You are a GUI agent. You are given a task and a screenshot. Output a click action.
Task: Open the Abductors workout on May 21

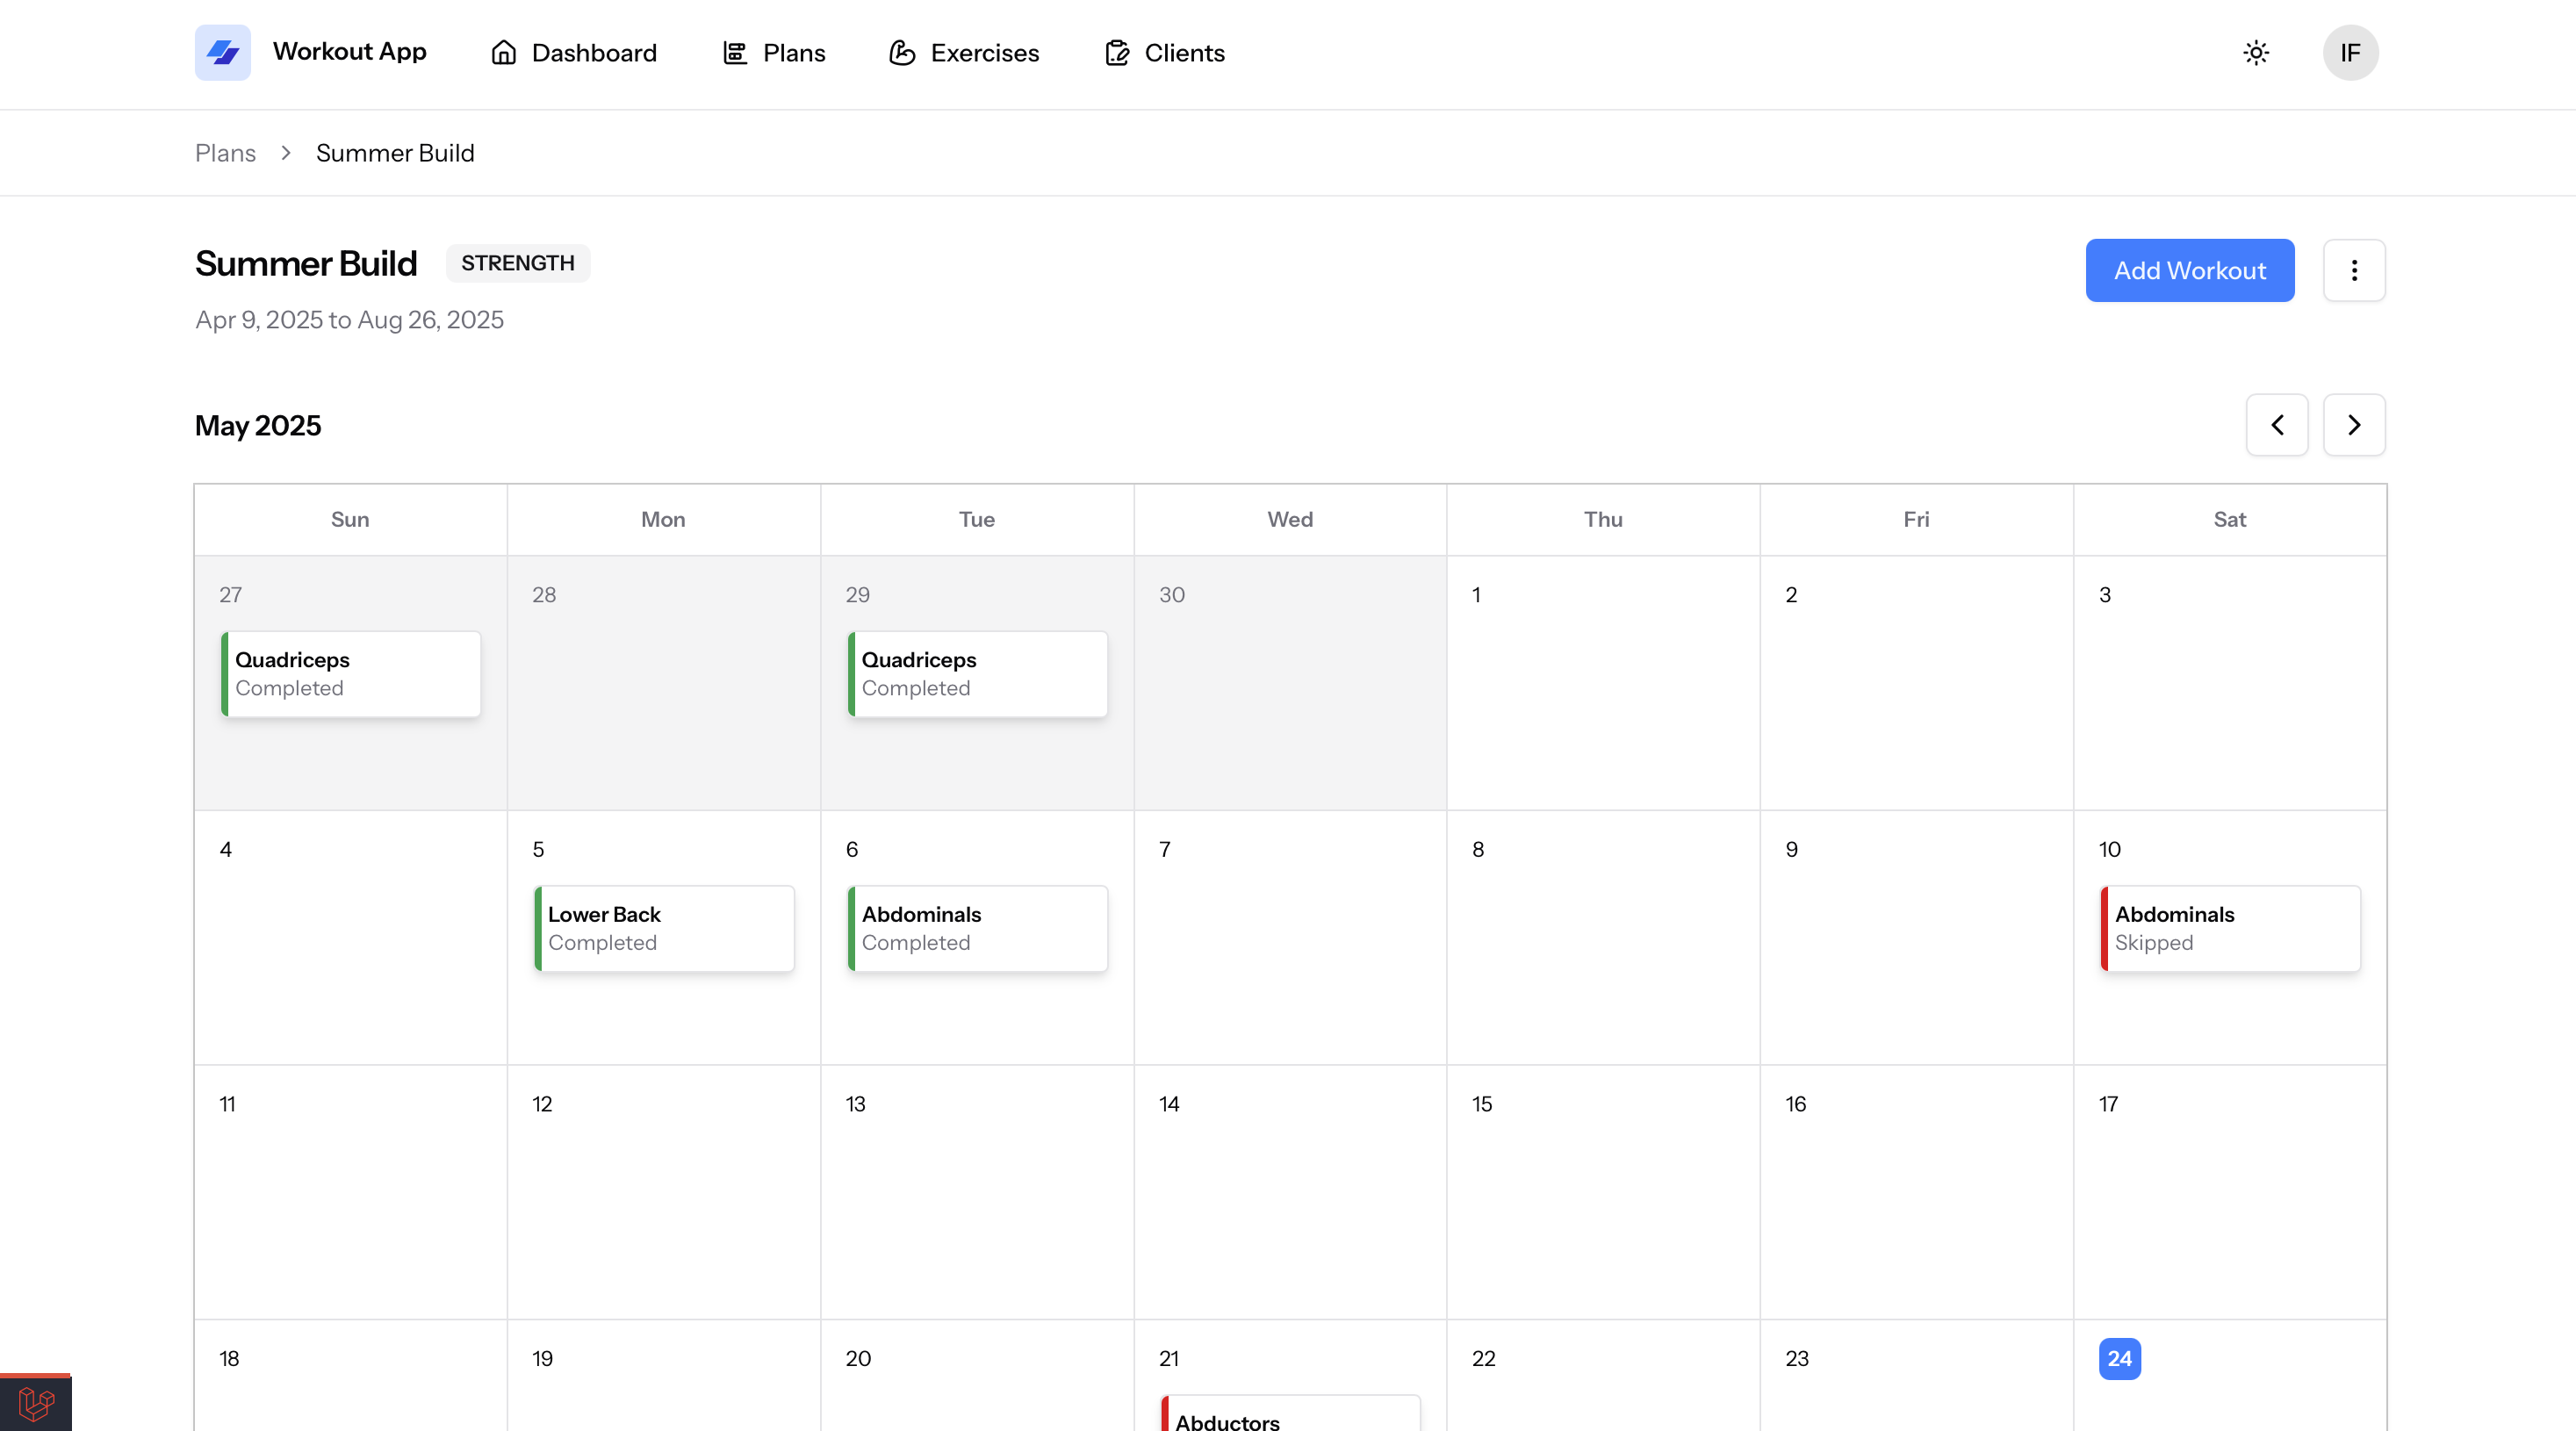(1291, 1413)
